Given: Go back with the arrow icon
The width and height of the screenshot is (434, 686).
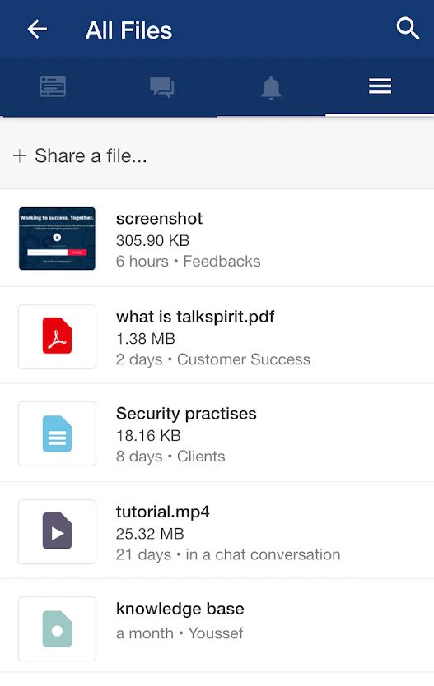Looking at the screenshot, I should (x=37, y=30).
